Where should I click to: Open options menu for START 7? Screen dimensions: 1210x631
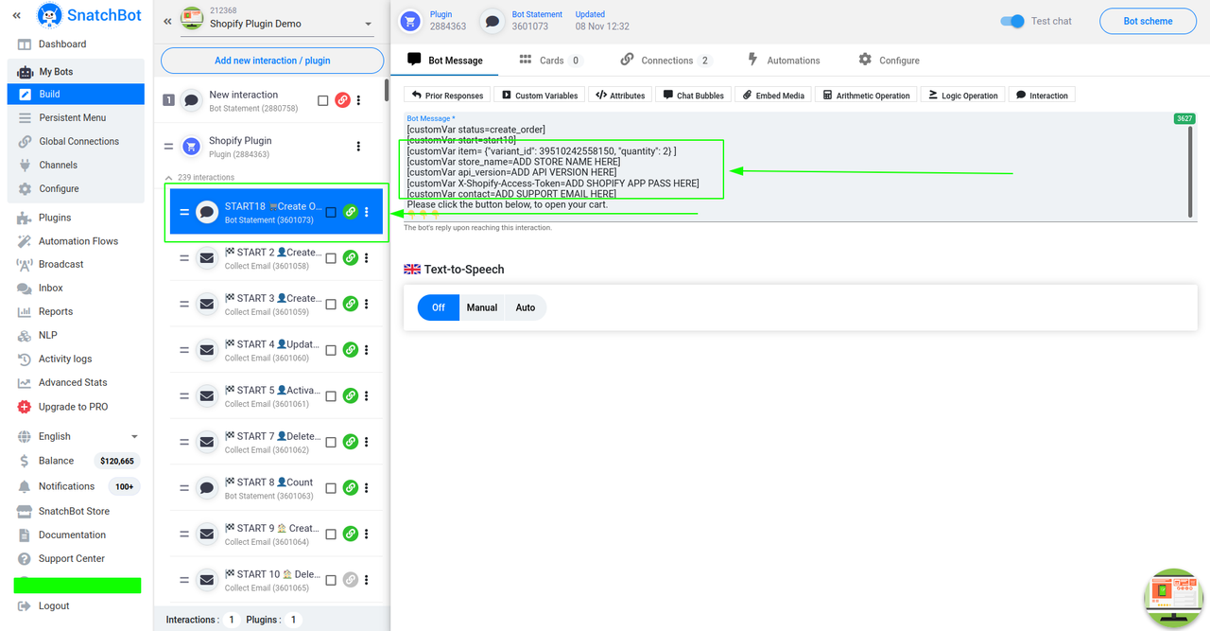(367, 442)
